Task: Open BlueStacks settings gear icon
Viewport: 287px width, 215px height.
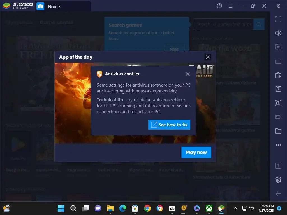Action: 278,180
